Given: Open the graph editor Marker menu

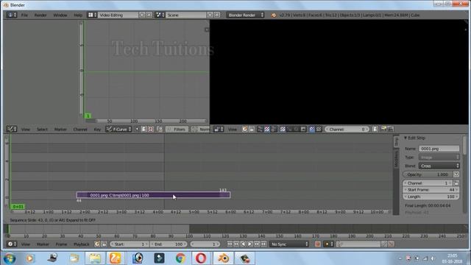Looking at the screenshot, I should (x=60, y=130).
